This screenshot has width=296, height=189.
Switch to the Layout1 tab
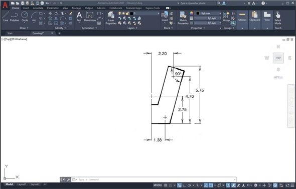pos(22,184)
